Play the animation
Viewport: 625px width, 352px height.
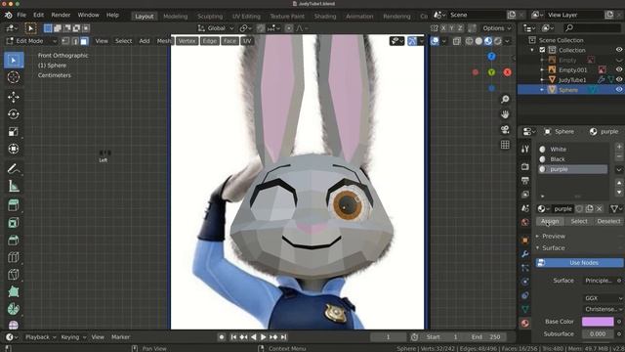point(263,337)
